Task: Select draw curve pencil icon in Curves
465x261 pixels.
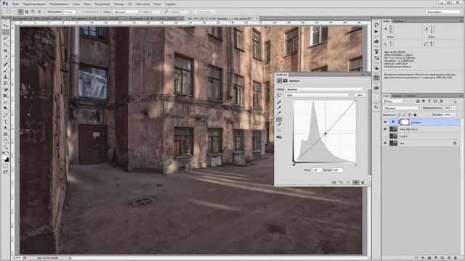Action: click(x=279, y=125)
